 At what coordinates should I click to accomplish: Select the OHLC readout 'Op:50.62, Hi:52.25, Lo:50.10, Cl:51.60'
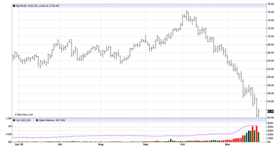pos(37,6)
